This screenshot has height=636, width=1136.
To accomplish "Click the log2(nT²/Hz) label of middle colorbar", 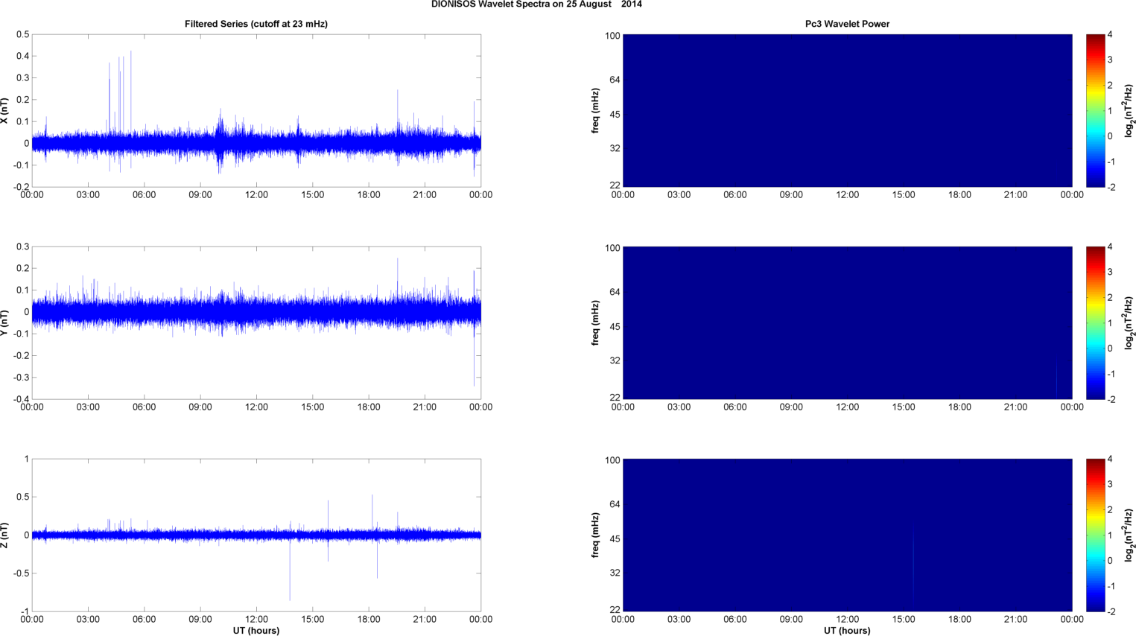I will point(1129,323).
